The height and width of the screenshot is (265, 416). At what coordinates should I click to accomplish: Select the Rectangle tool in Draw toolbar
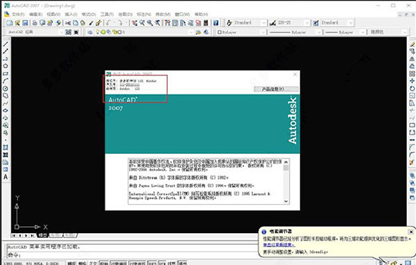tap(6, 74)
